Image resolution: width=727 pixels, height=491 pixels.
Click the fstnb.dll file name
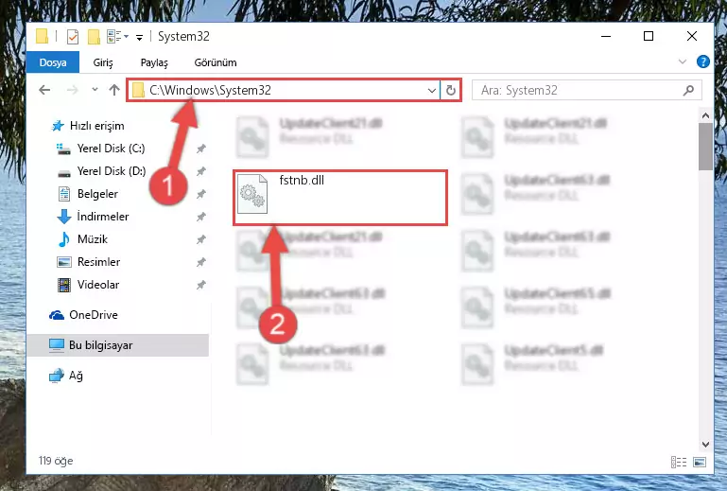(x=302, y=181)
